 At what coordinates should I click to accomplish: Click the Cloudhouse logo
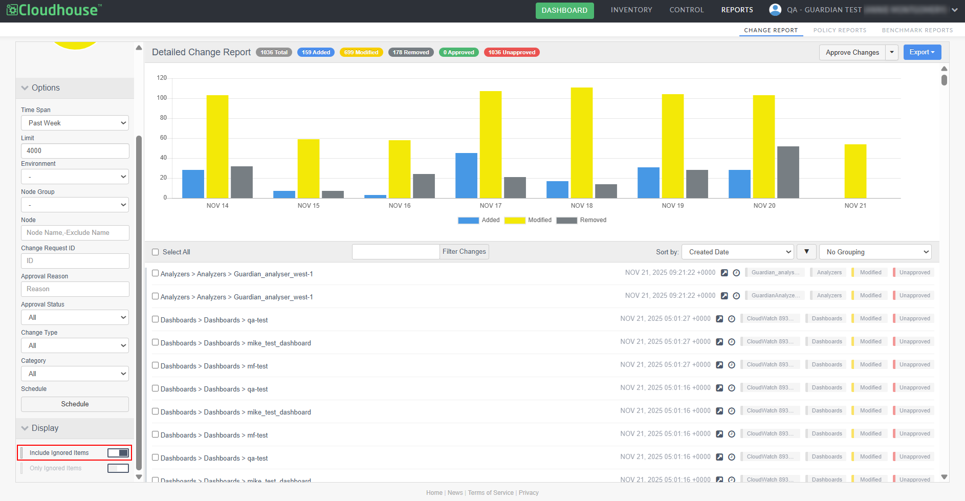point(54,10)
